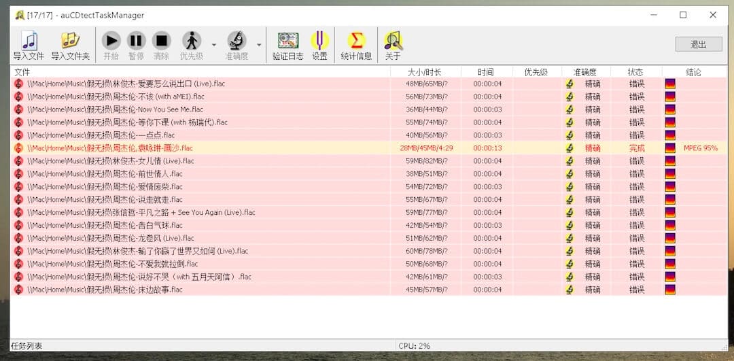Open 统计信息 statistics sigma icon
734x361 pixels.
click(356, 41)
